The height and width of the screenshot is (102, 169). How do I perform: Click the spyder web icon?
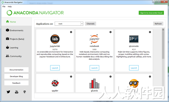[55, 83]
